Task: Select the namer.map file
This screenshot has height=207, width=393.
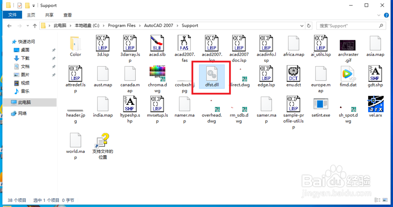Action: [184, 110]
